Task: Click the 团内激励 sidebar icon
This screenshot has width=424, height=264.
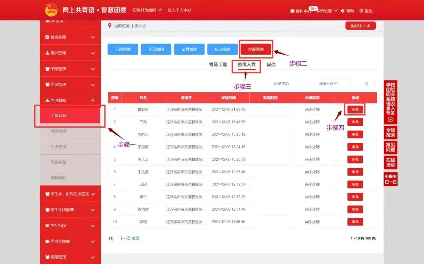Action: click(47, 100)
